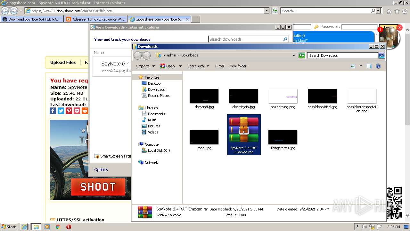
Task: Open Organize menu in Explorer
Action: (145, 66)
